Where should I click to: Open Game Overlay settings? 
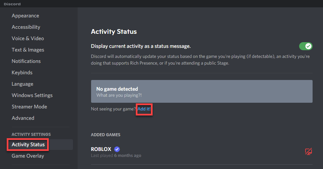[28, 156]
